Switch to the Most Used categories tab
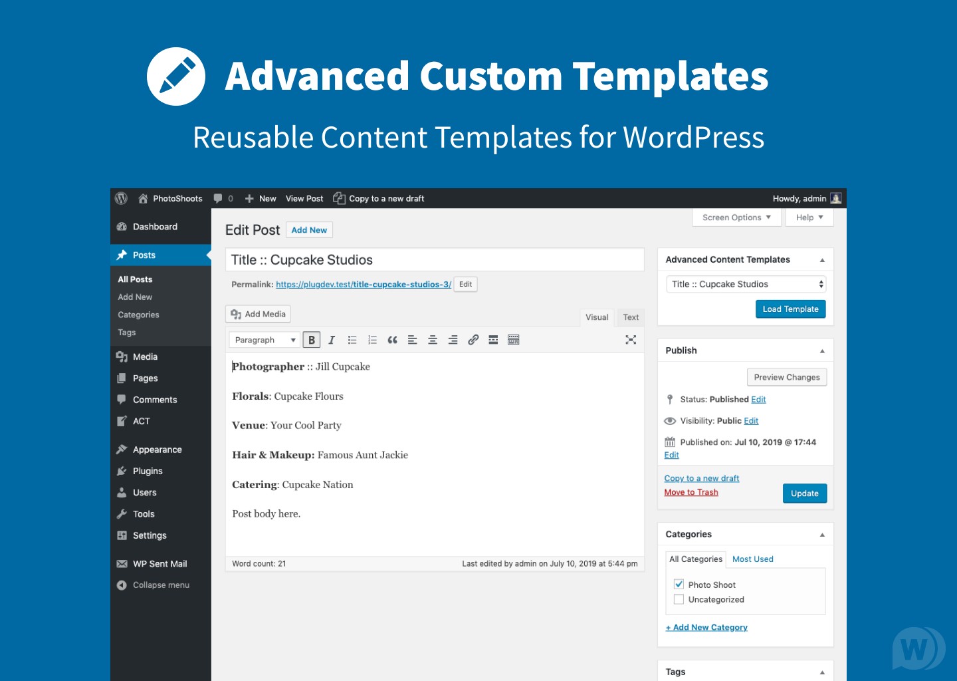Image resolution: width=957 pixels, height=681 pixels. (x=752, y=559)
